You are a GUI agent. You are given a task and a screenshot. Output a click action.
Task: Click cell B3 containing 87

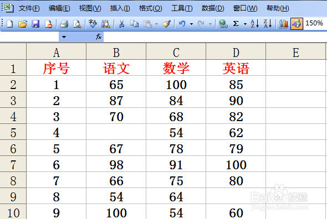coord(116,100)
